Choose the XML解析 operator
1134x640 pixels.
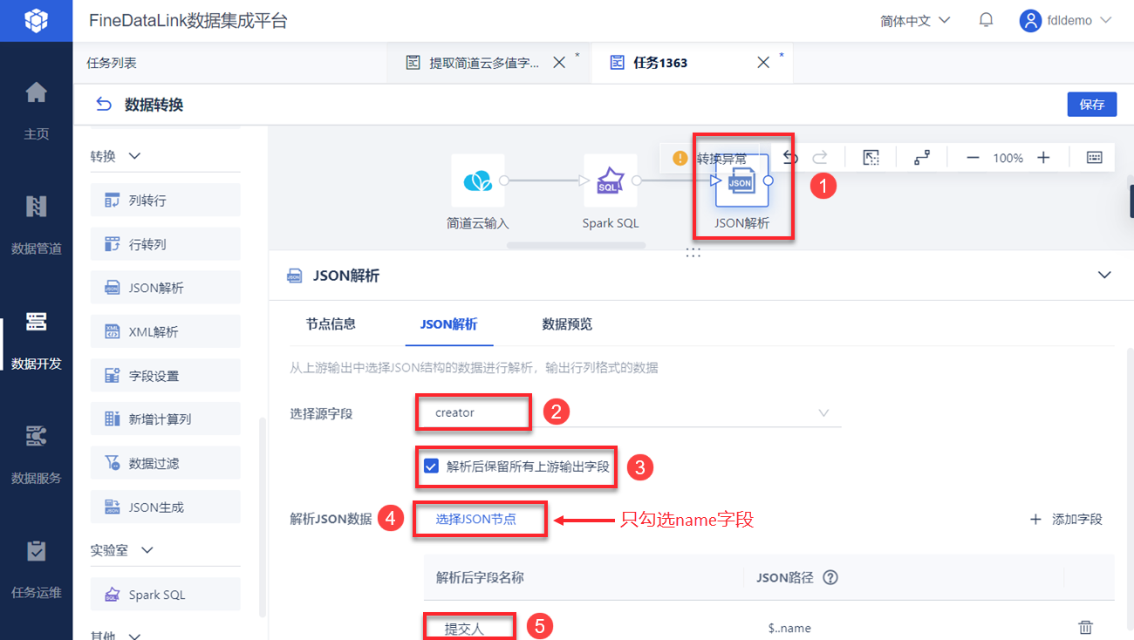[x=165, y=331]
